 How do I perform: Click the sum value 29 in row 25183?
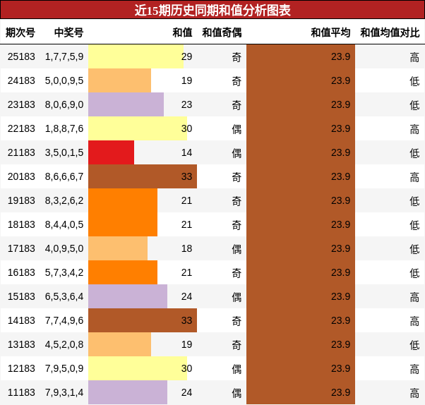pyautogui.click(x=187, y=56)
